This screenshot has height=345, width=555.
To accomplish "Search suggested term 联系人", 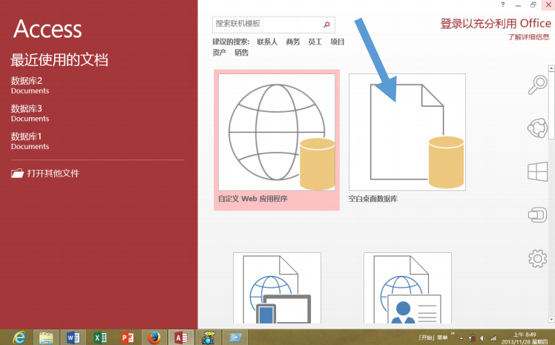I will tap(267, 42).
